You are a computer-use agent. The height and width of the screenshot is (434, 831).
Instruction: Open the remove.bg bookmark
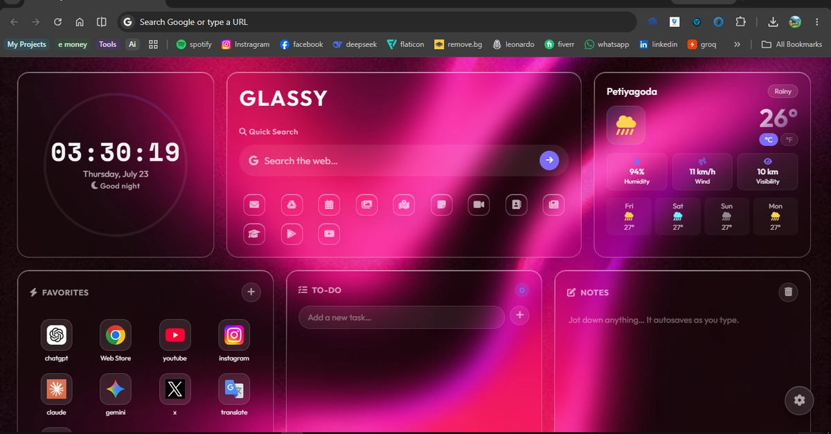[x=458, y=44]
